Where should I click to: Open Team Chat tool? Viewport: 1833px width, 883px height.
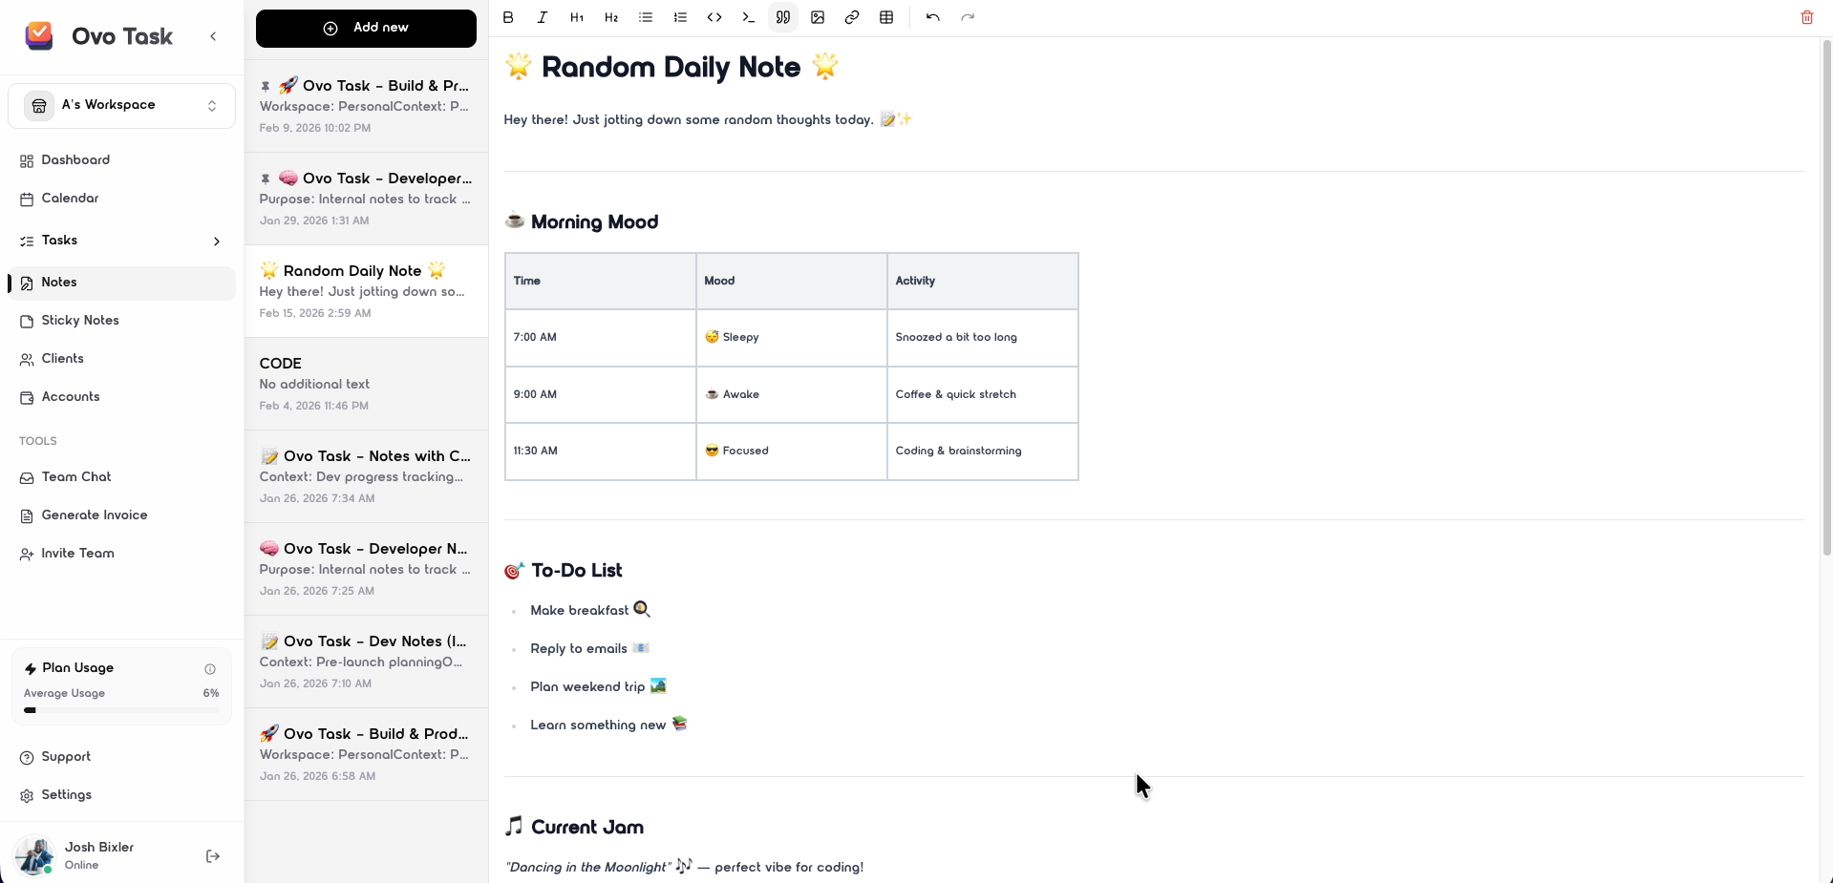pos(121,477)
